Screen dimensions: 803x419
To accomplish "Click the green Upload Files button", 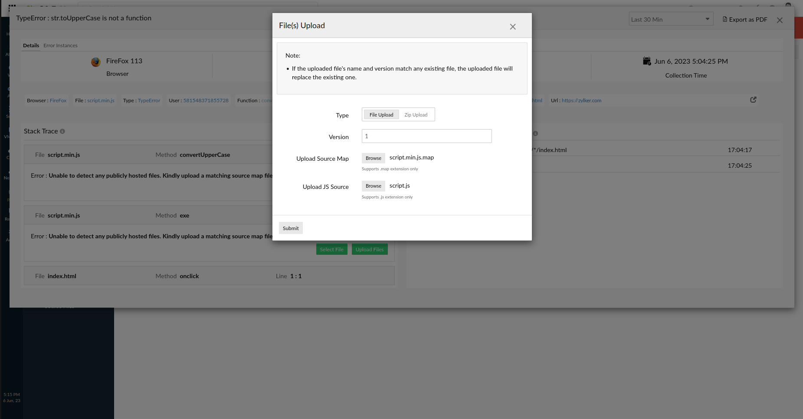I will tap(369, 250).
